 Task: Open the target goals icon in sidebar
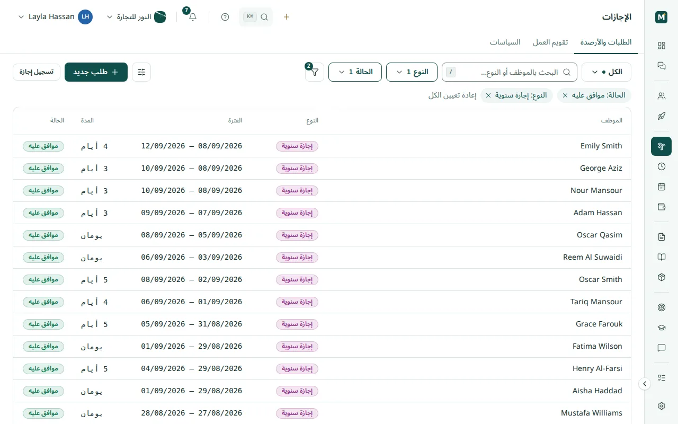661,307
